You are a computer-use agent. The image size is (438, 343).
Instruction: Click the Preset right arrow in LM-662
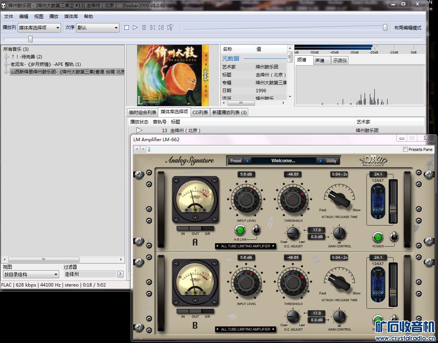[320, 161]
